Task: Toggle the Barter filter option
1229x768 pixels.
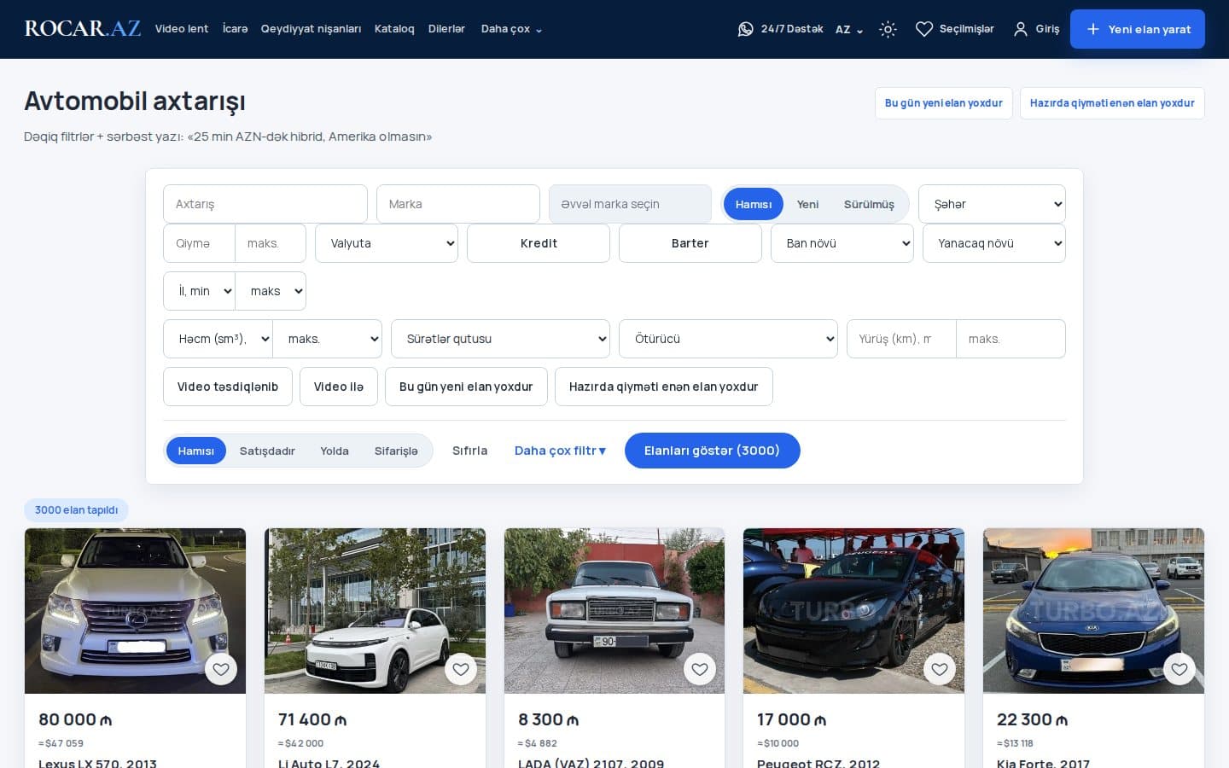Action: (x=690, y=243)
